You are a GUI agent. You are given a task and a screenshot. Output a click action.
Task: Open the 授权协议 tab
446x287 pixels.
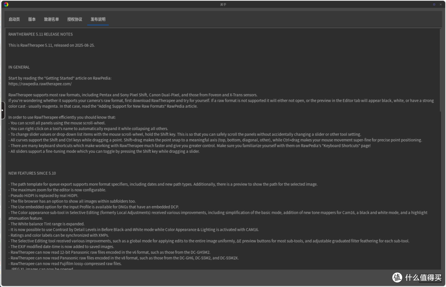point(74,19)
